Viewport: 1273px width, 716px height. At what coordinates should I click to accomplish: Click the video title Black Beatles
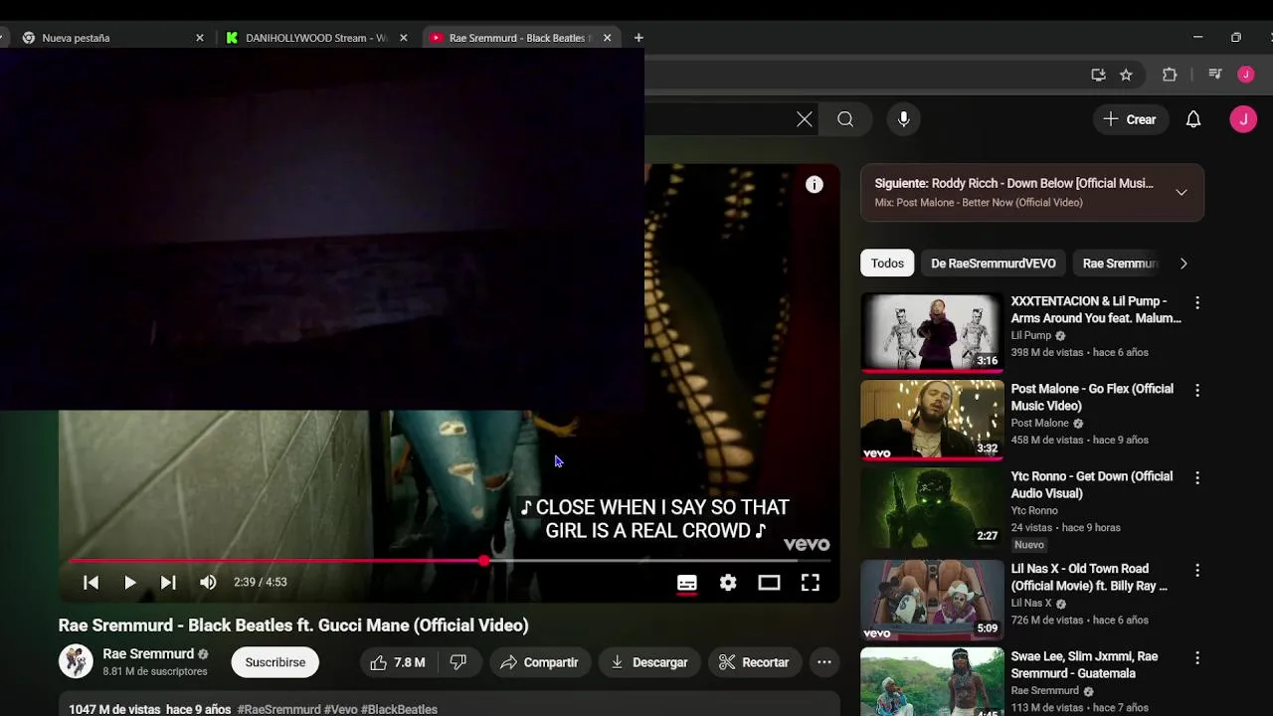tap(293, 626)
